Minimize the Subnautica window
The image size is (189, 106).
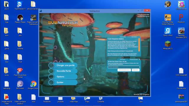138,11
